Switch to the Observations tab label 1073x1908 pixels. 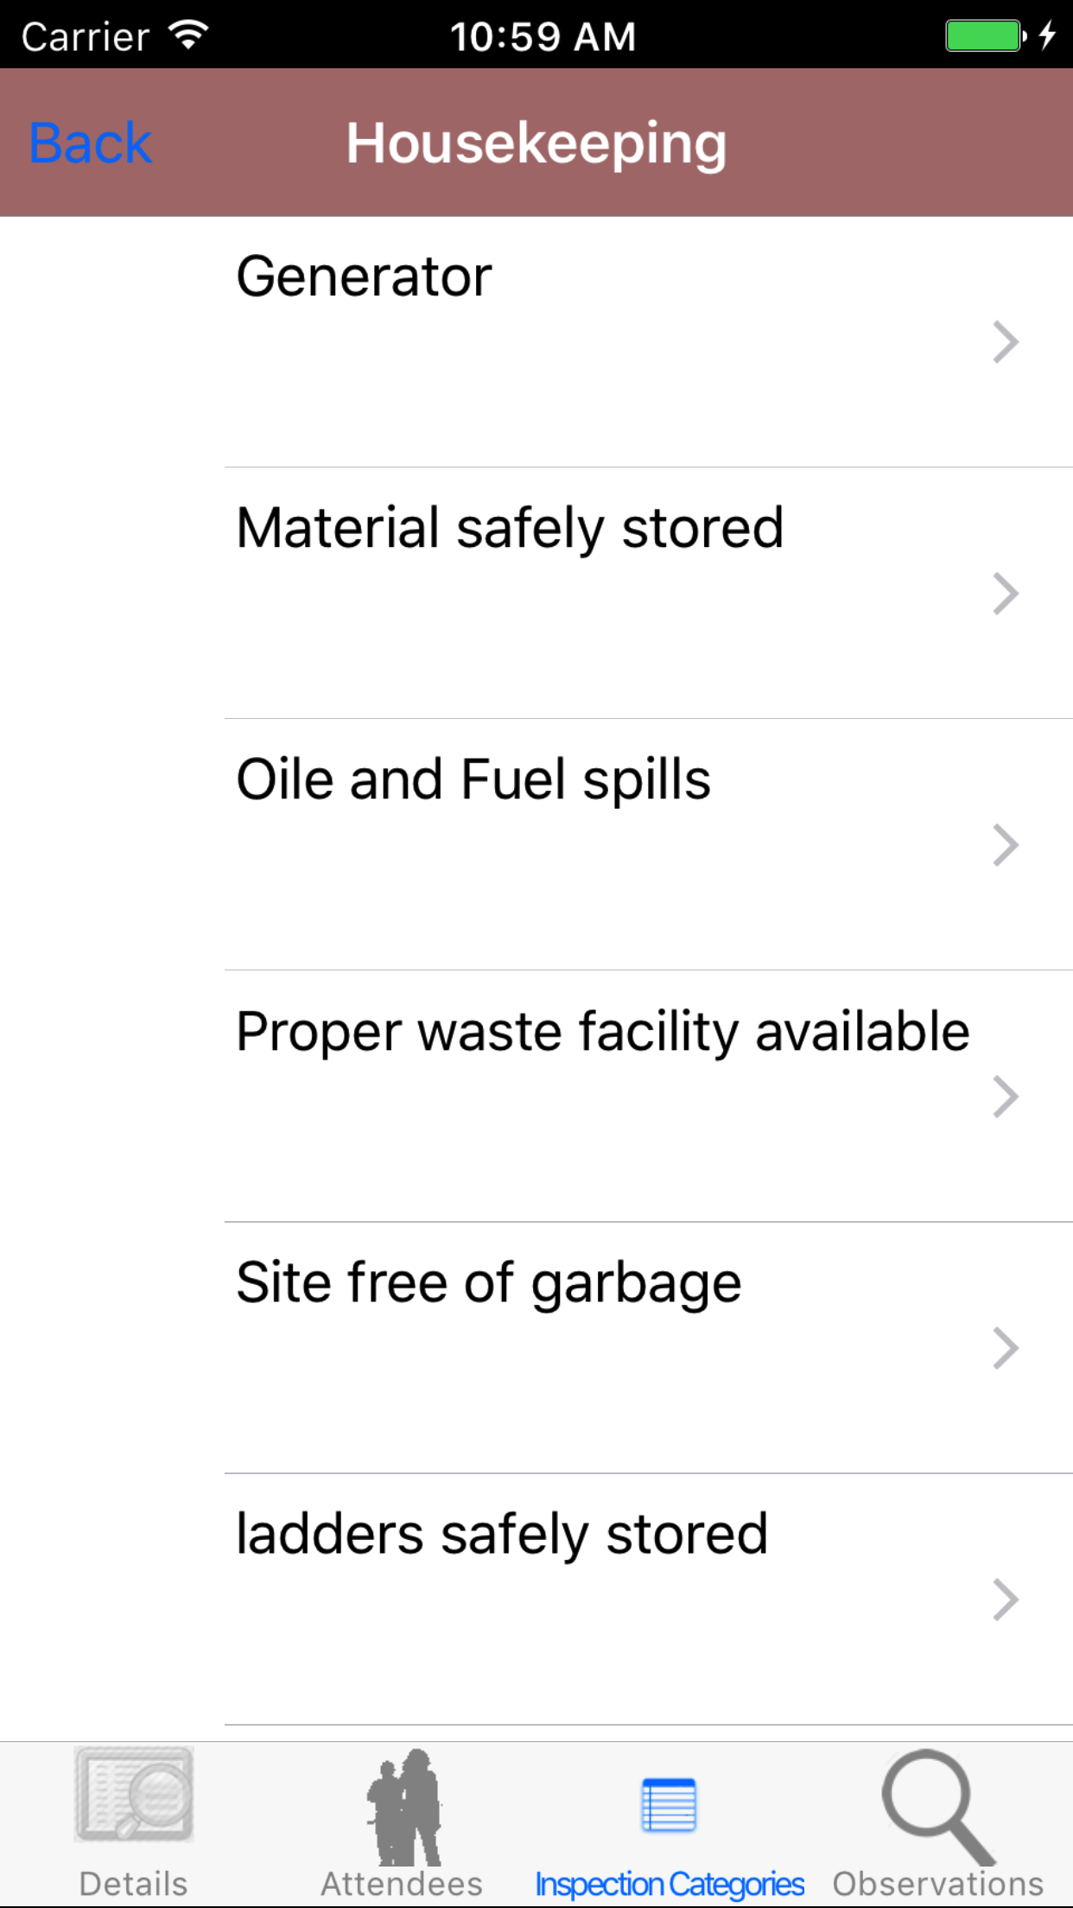pyautogui.click(x=938, y=1884)
